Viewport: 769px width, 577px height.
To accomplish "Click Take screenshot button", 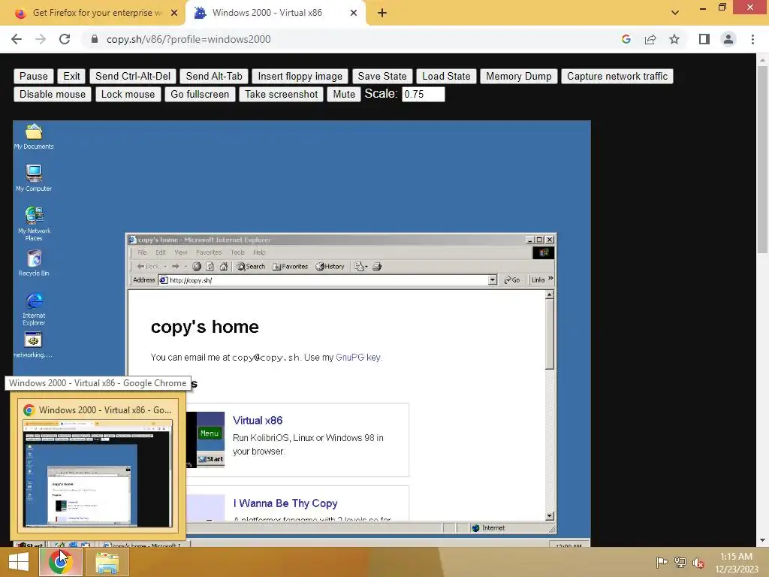I will click(282, 94).
